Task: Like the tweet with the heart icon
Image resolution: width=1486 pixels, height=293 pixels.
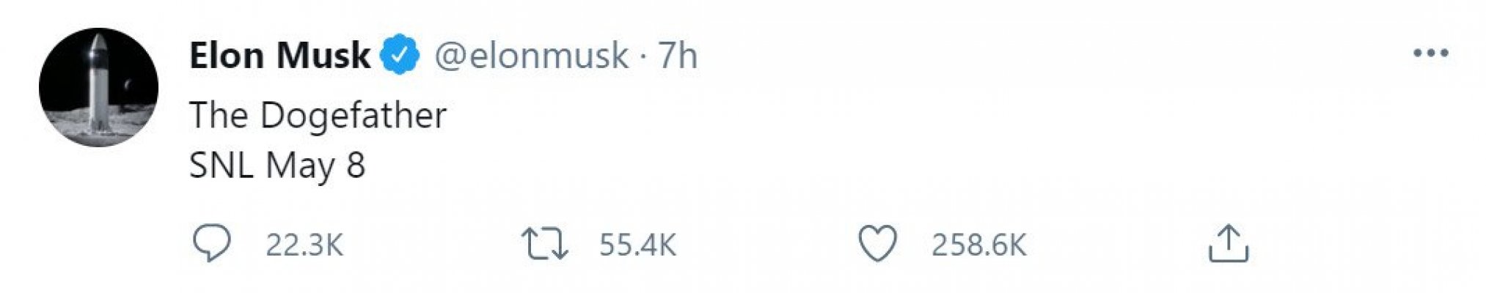Action: click(877, 244)
